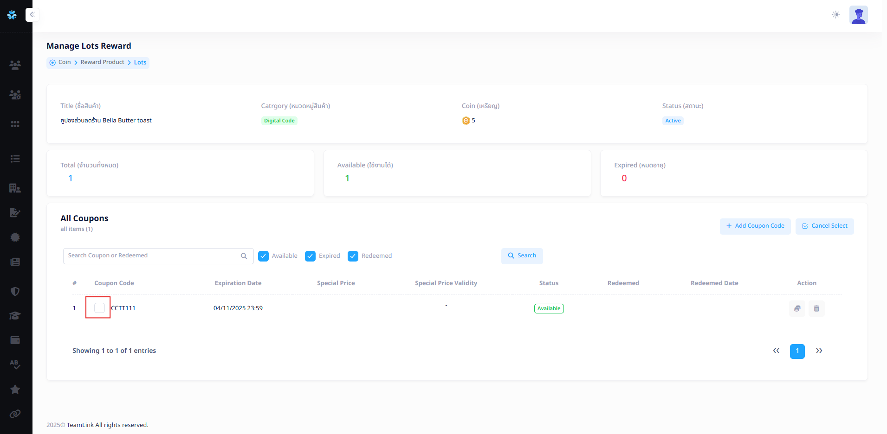This screenshot has width=887, height=434.
Task: Open the shield icon in the sidebar
Action: [15, 291]
